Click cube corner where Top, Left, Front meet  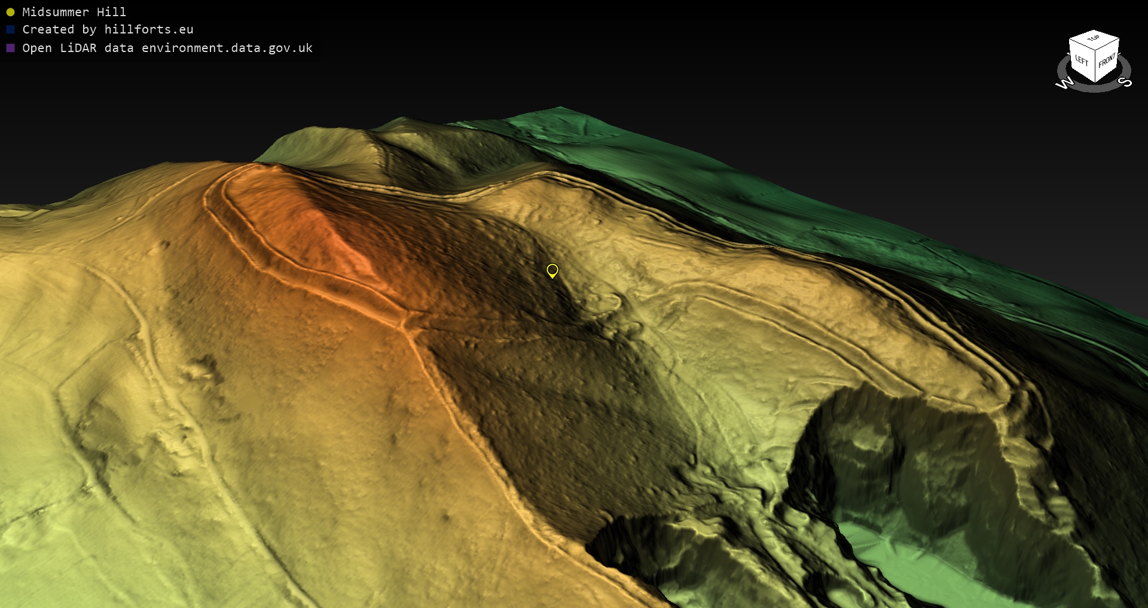pyautogui.click(x=1094, y=49)
